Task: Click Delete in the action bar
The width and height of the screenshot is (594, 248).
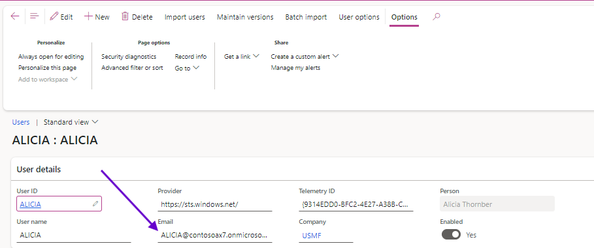Action: pos(137,17)
